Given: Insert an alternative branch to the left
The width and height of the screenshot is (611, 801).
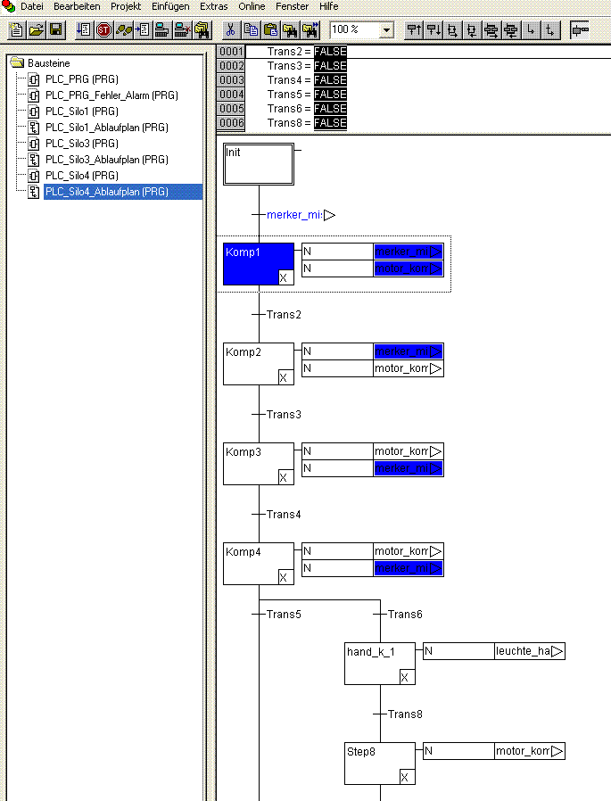Looking at the screenshot, I should coord(471,29).
